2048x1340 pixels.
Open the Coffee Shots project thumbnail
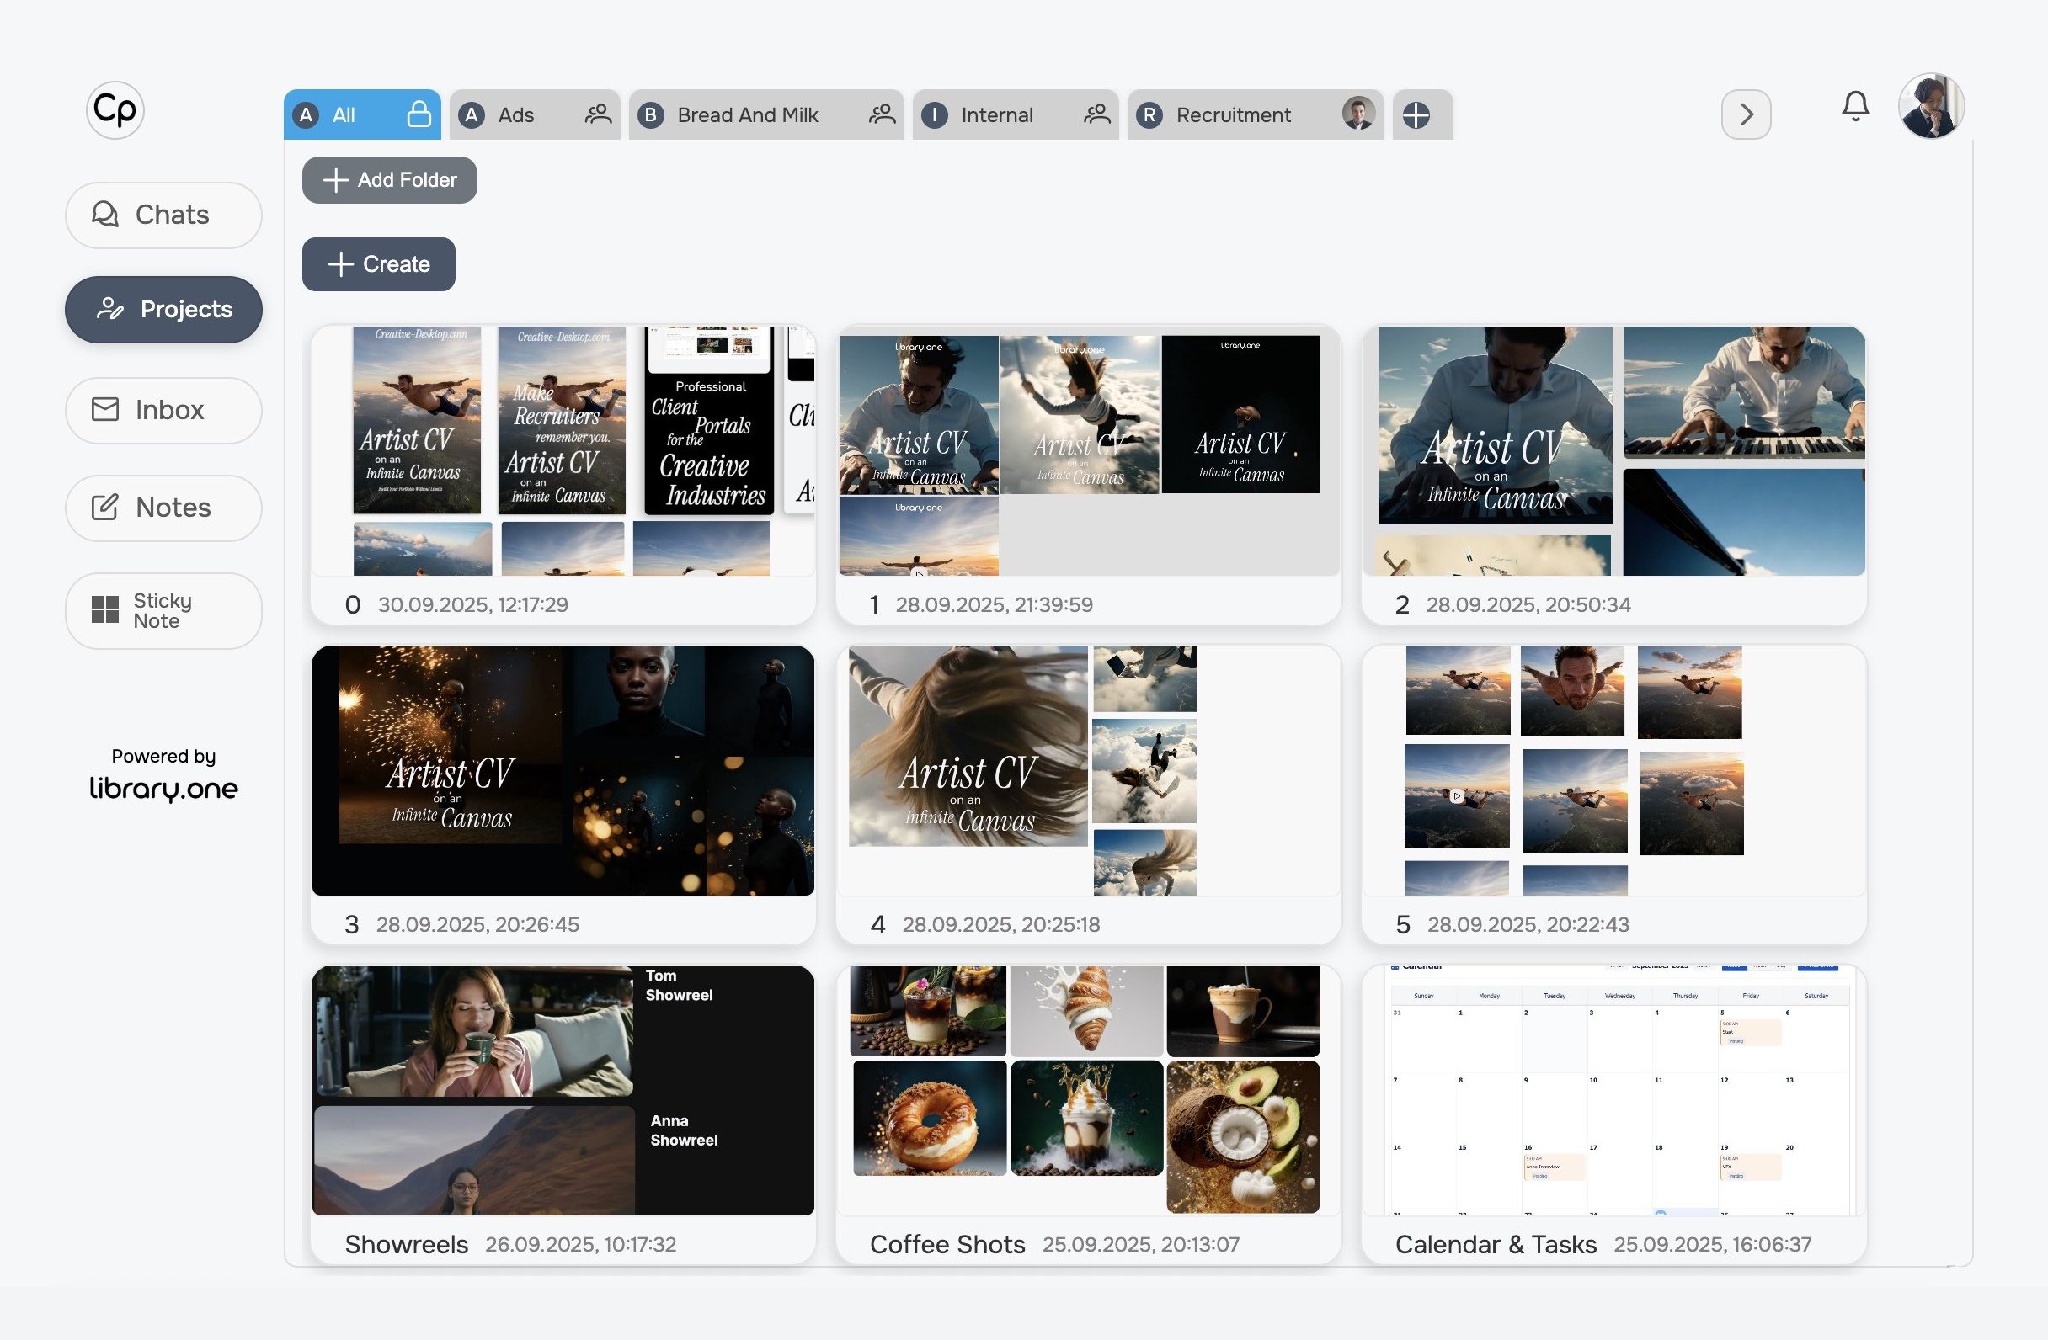point(1086,1090)
